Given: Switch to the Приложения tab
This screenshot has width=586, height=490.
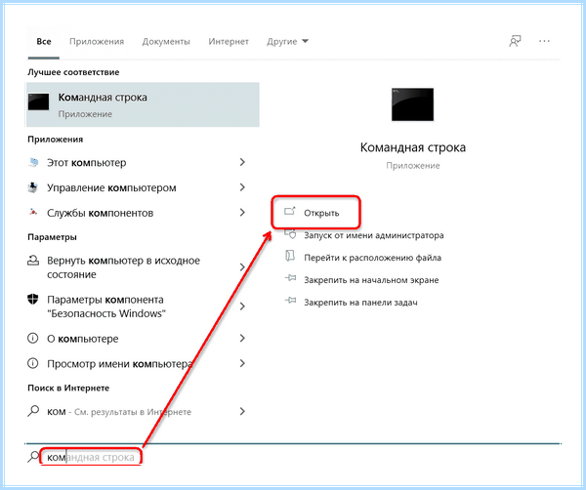Looking at the screenshot, I should click(x=97, y=41).
